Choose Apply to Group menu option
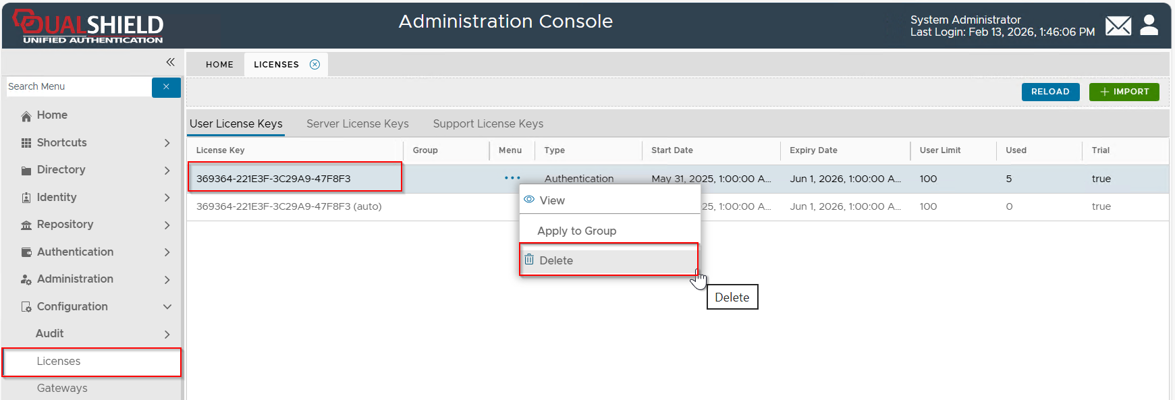This screenshot has width=1175, height=400. click(x=576, y=231)
